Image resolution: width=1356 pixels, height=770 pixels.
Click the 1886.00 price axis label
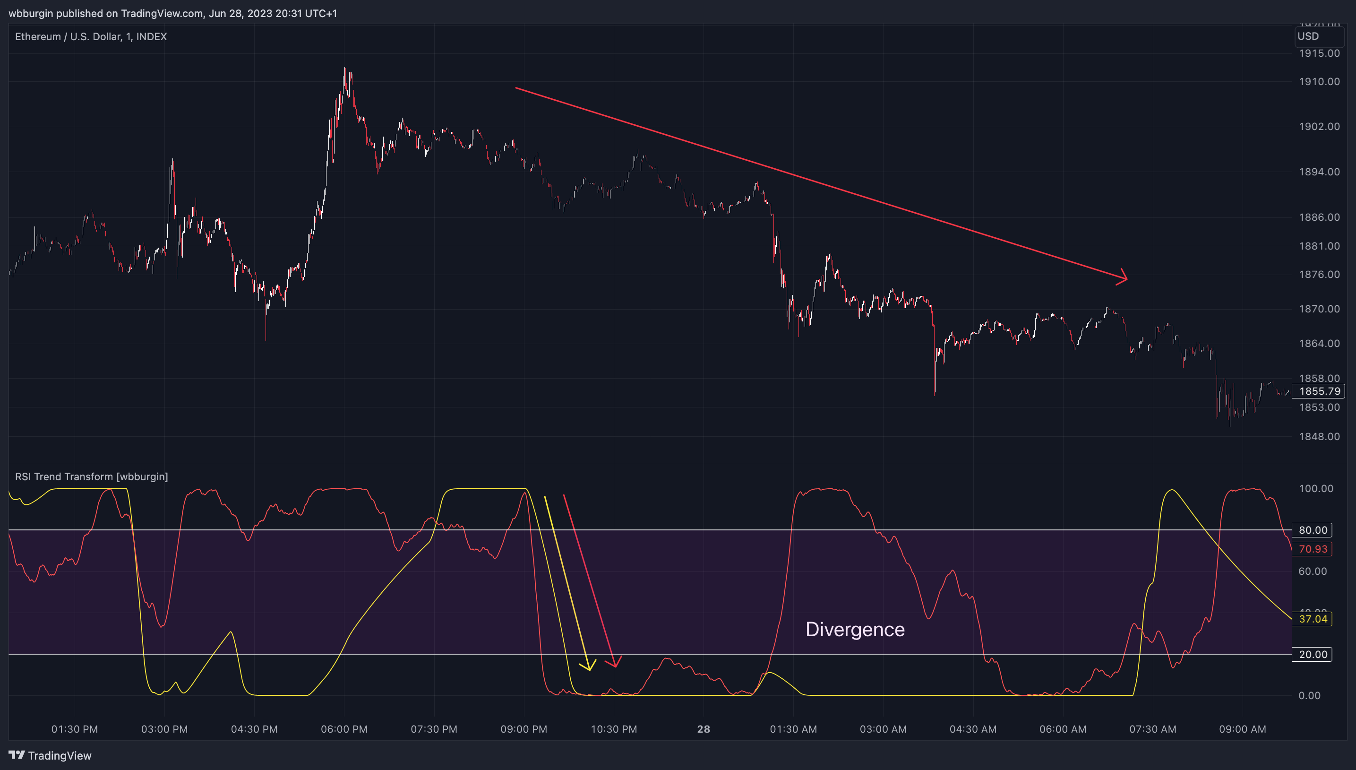1319,217
